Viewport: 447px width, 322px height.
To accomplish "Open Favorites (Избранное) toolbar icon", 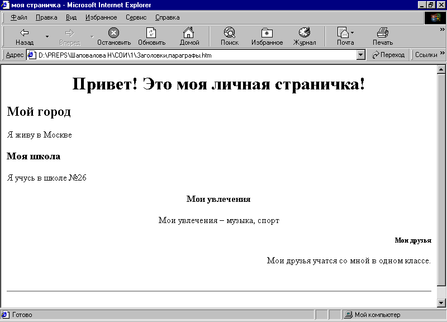I will 267,33.
